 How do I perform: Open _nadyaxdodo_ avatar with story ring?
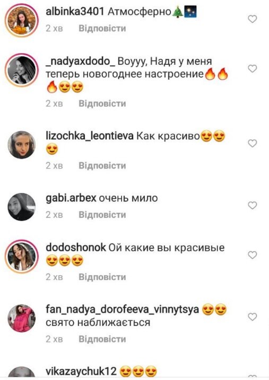[x=22, y=70]
